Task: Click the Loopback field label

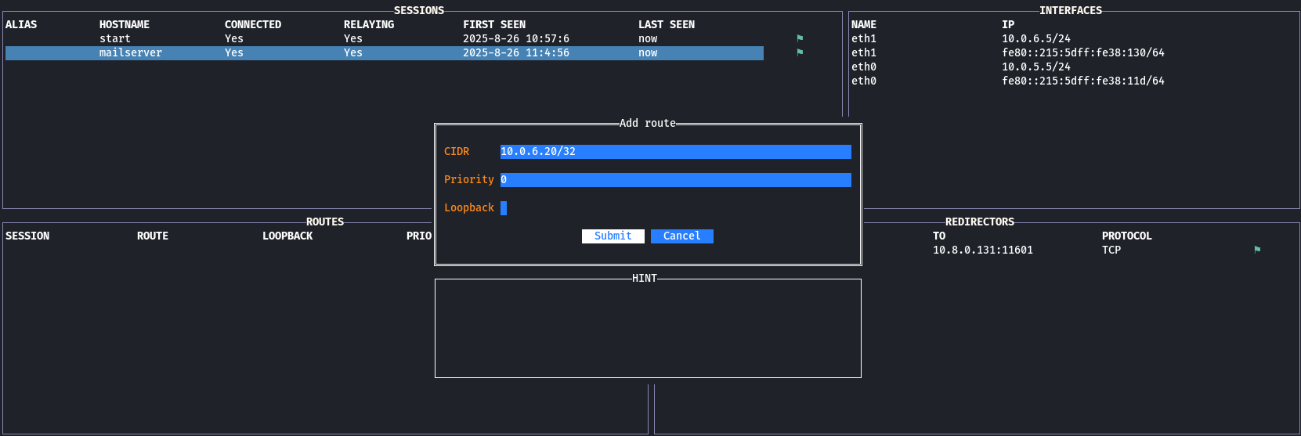Action: click(469, 207)
